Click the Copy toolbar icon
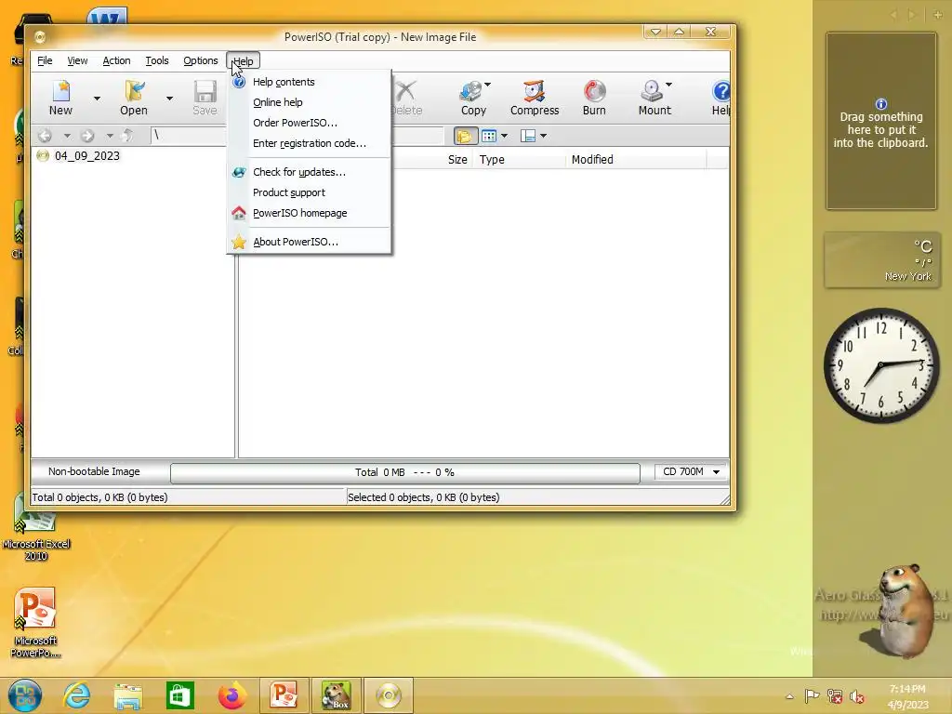Screen dimensions: 952x714 click(x=473, y=97)
